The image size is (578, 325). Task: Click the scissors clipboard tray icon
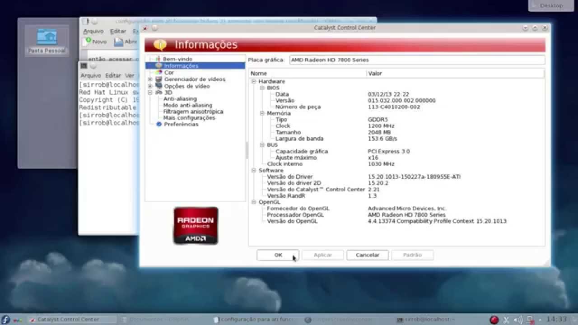507,320
